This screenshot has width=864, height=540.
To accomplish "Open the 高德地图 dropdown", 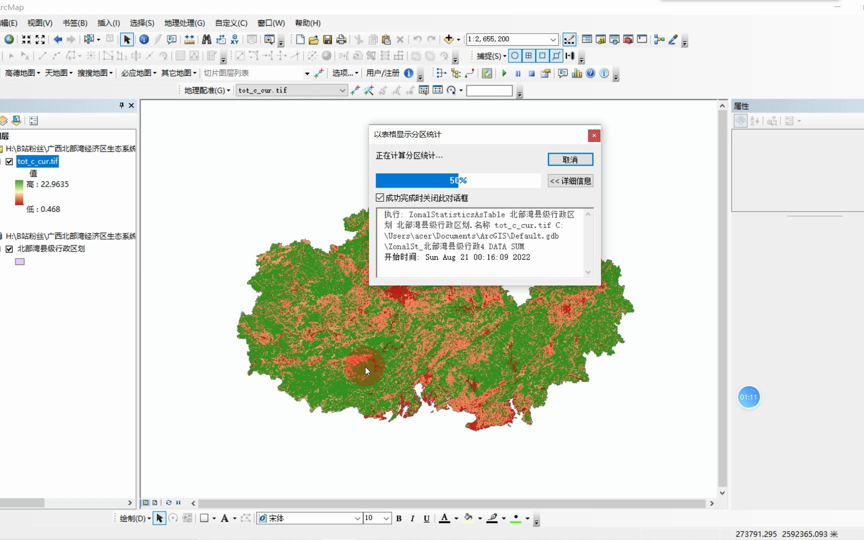I will 22,73.
